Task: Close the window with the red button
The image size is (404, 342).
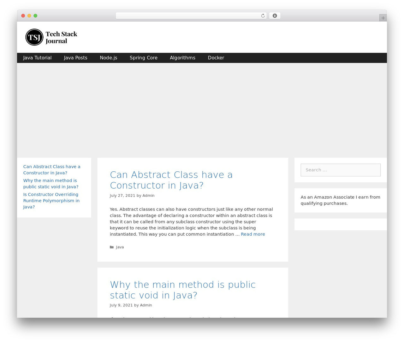Action: click(23, 16)
